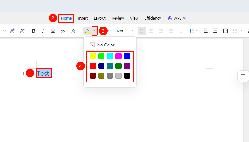
Task: Pick the purple highlight swatch
Action: tap(127, 66)
